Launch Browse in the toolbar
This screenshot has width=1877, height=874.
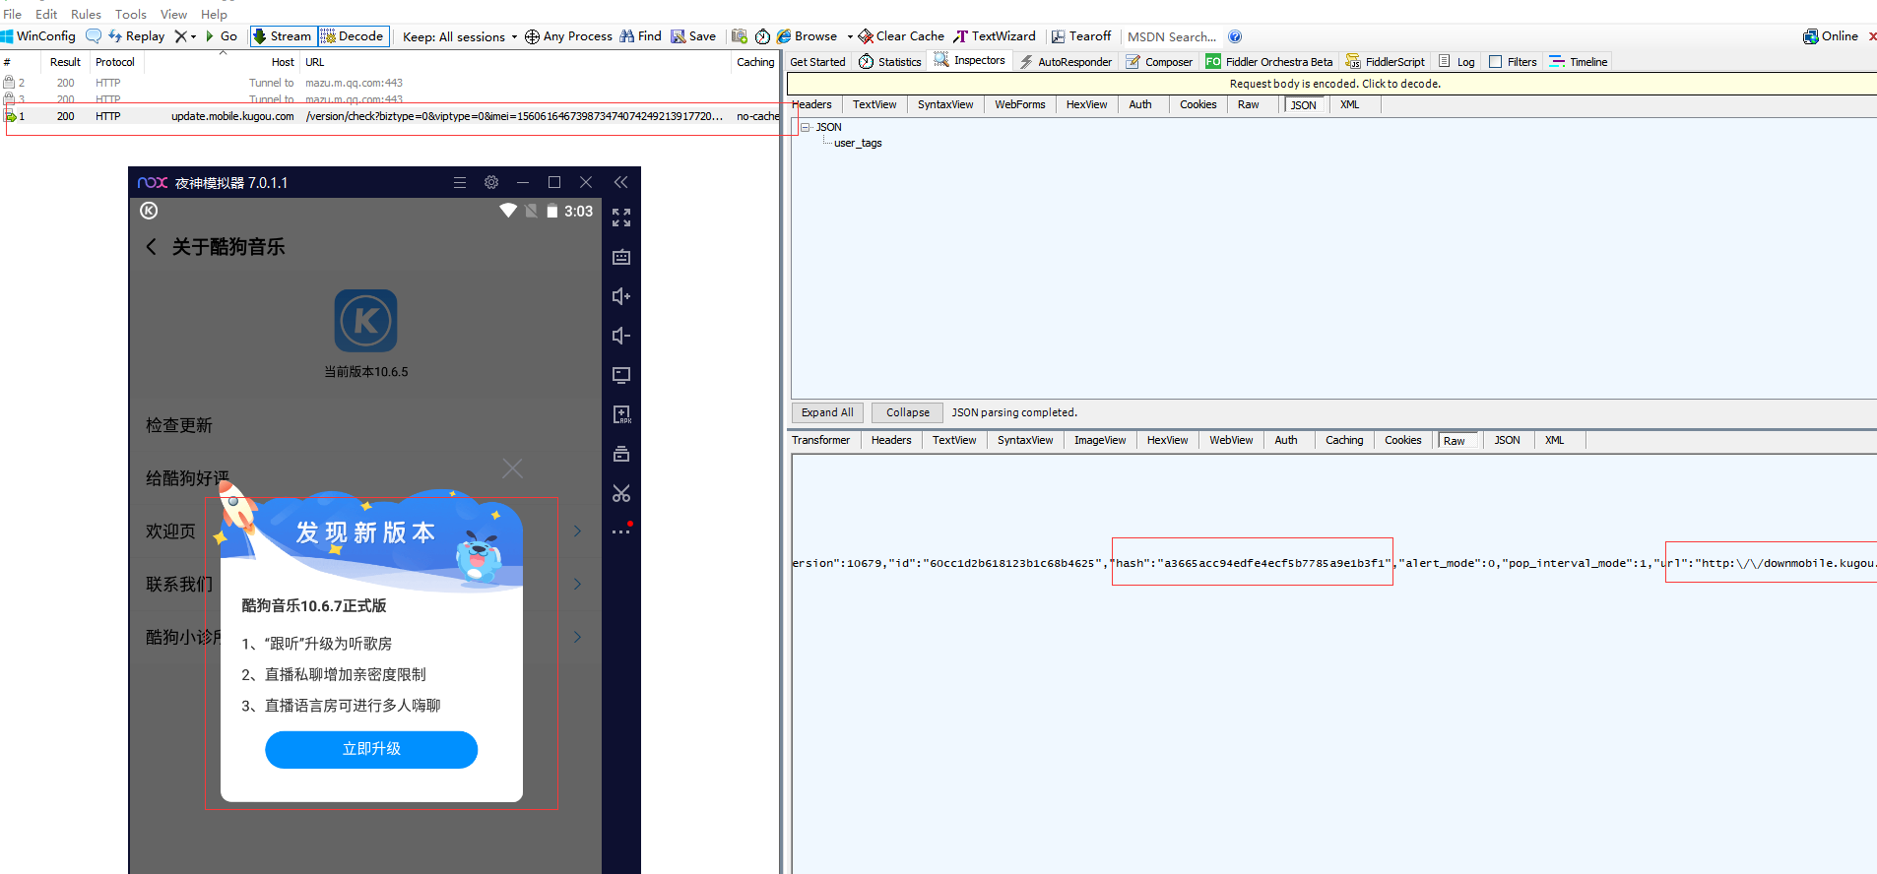point(808,36)
